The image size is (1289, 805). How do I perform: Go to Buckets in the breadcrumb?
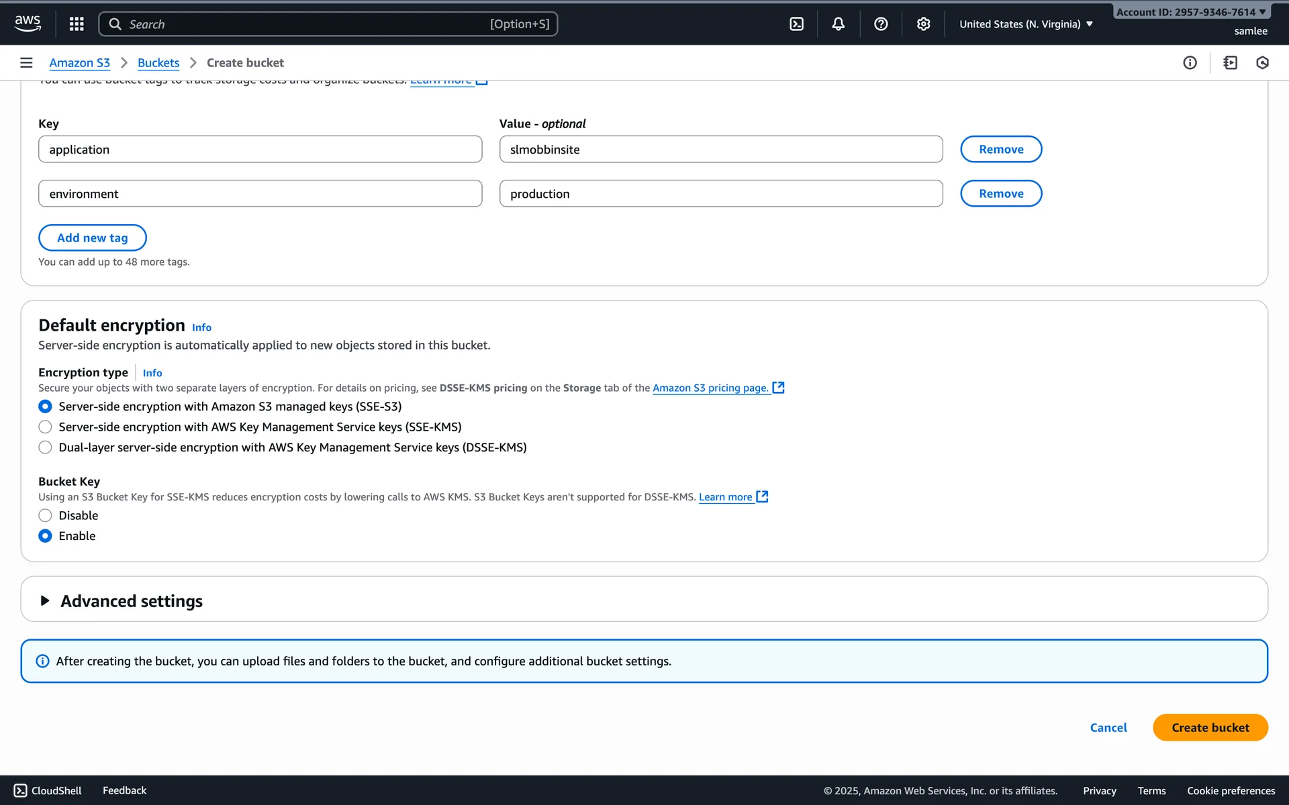pos(158,62)
